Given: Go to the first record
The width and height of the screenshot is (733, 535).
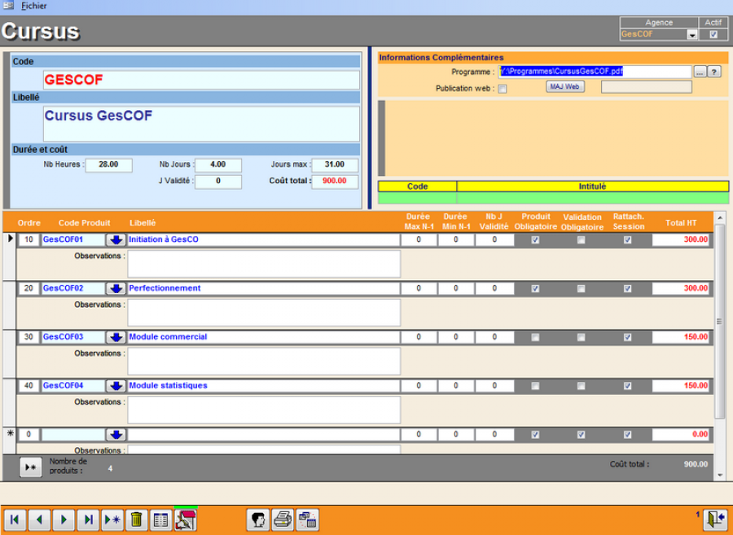Looking at the screenshot, I should tap(15, 519).
